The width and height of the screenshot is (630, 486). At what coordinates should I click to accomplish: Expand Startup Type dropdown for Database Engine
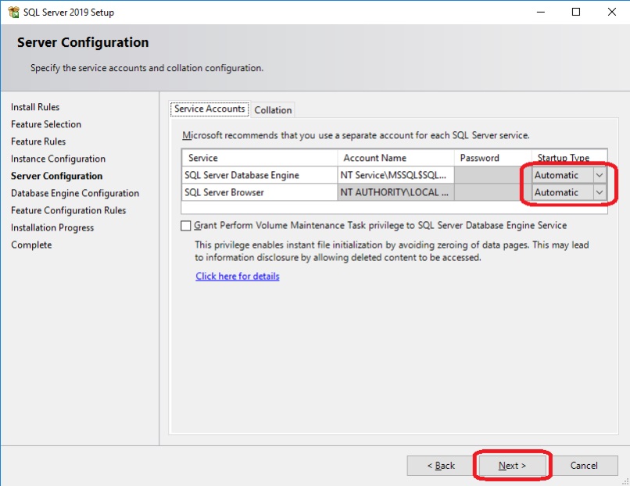pos(599,175)
